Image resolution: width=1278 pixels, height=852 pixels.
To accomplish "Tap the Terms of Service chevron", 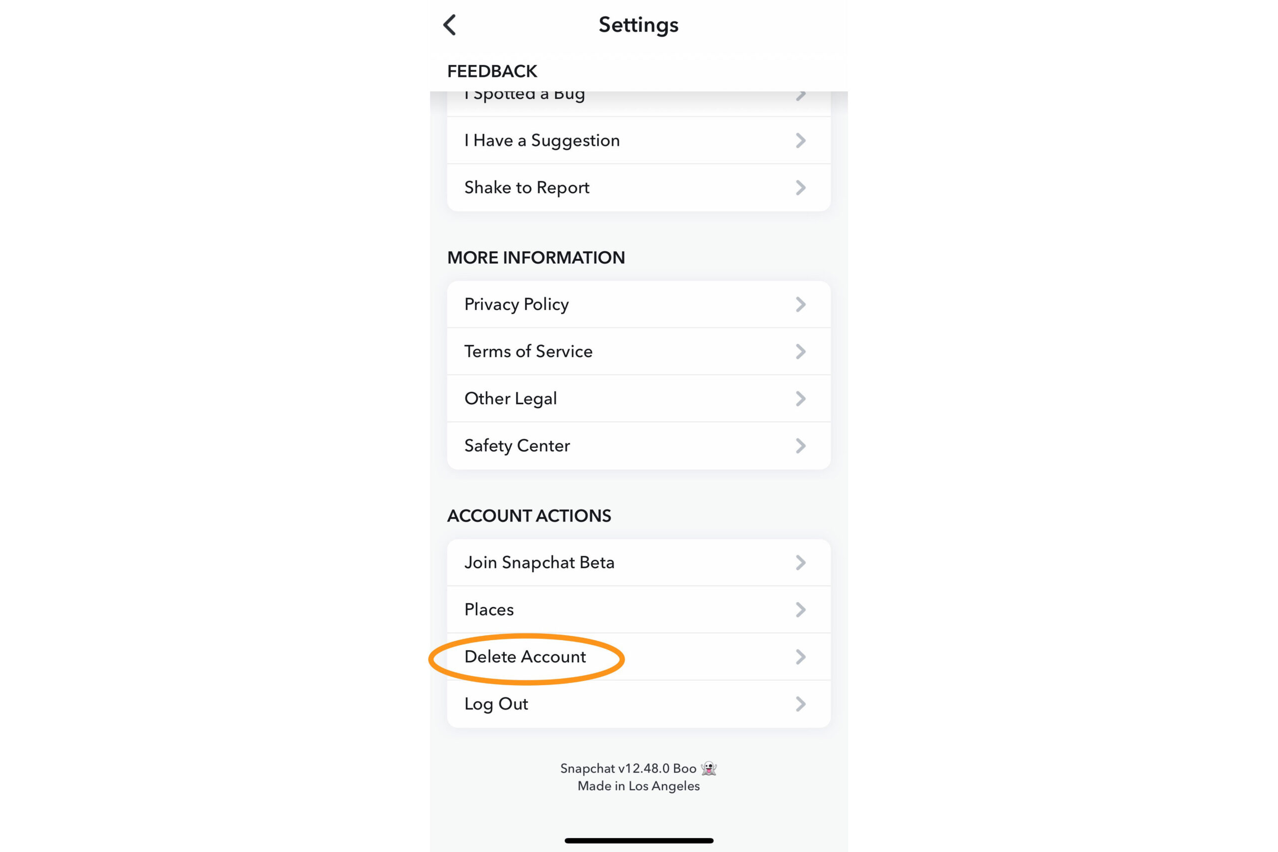I will pos(800,352).
